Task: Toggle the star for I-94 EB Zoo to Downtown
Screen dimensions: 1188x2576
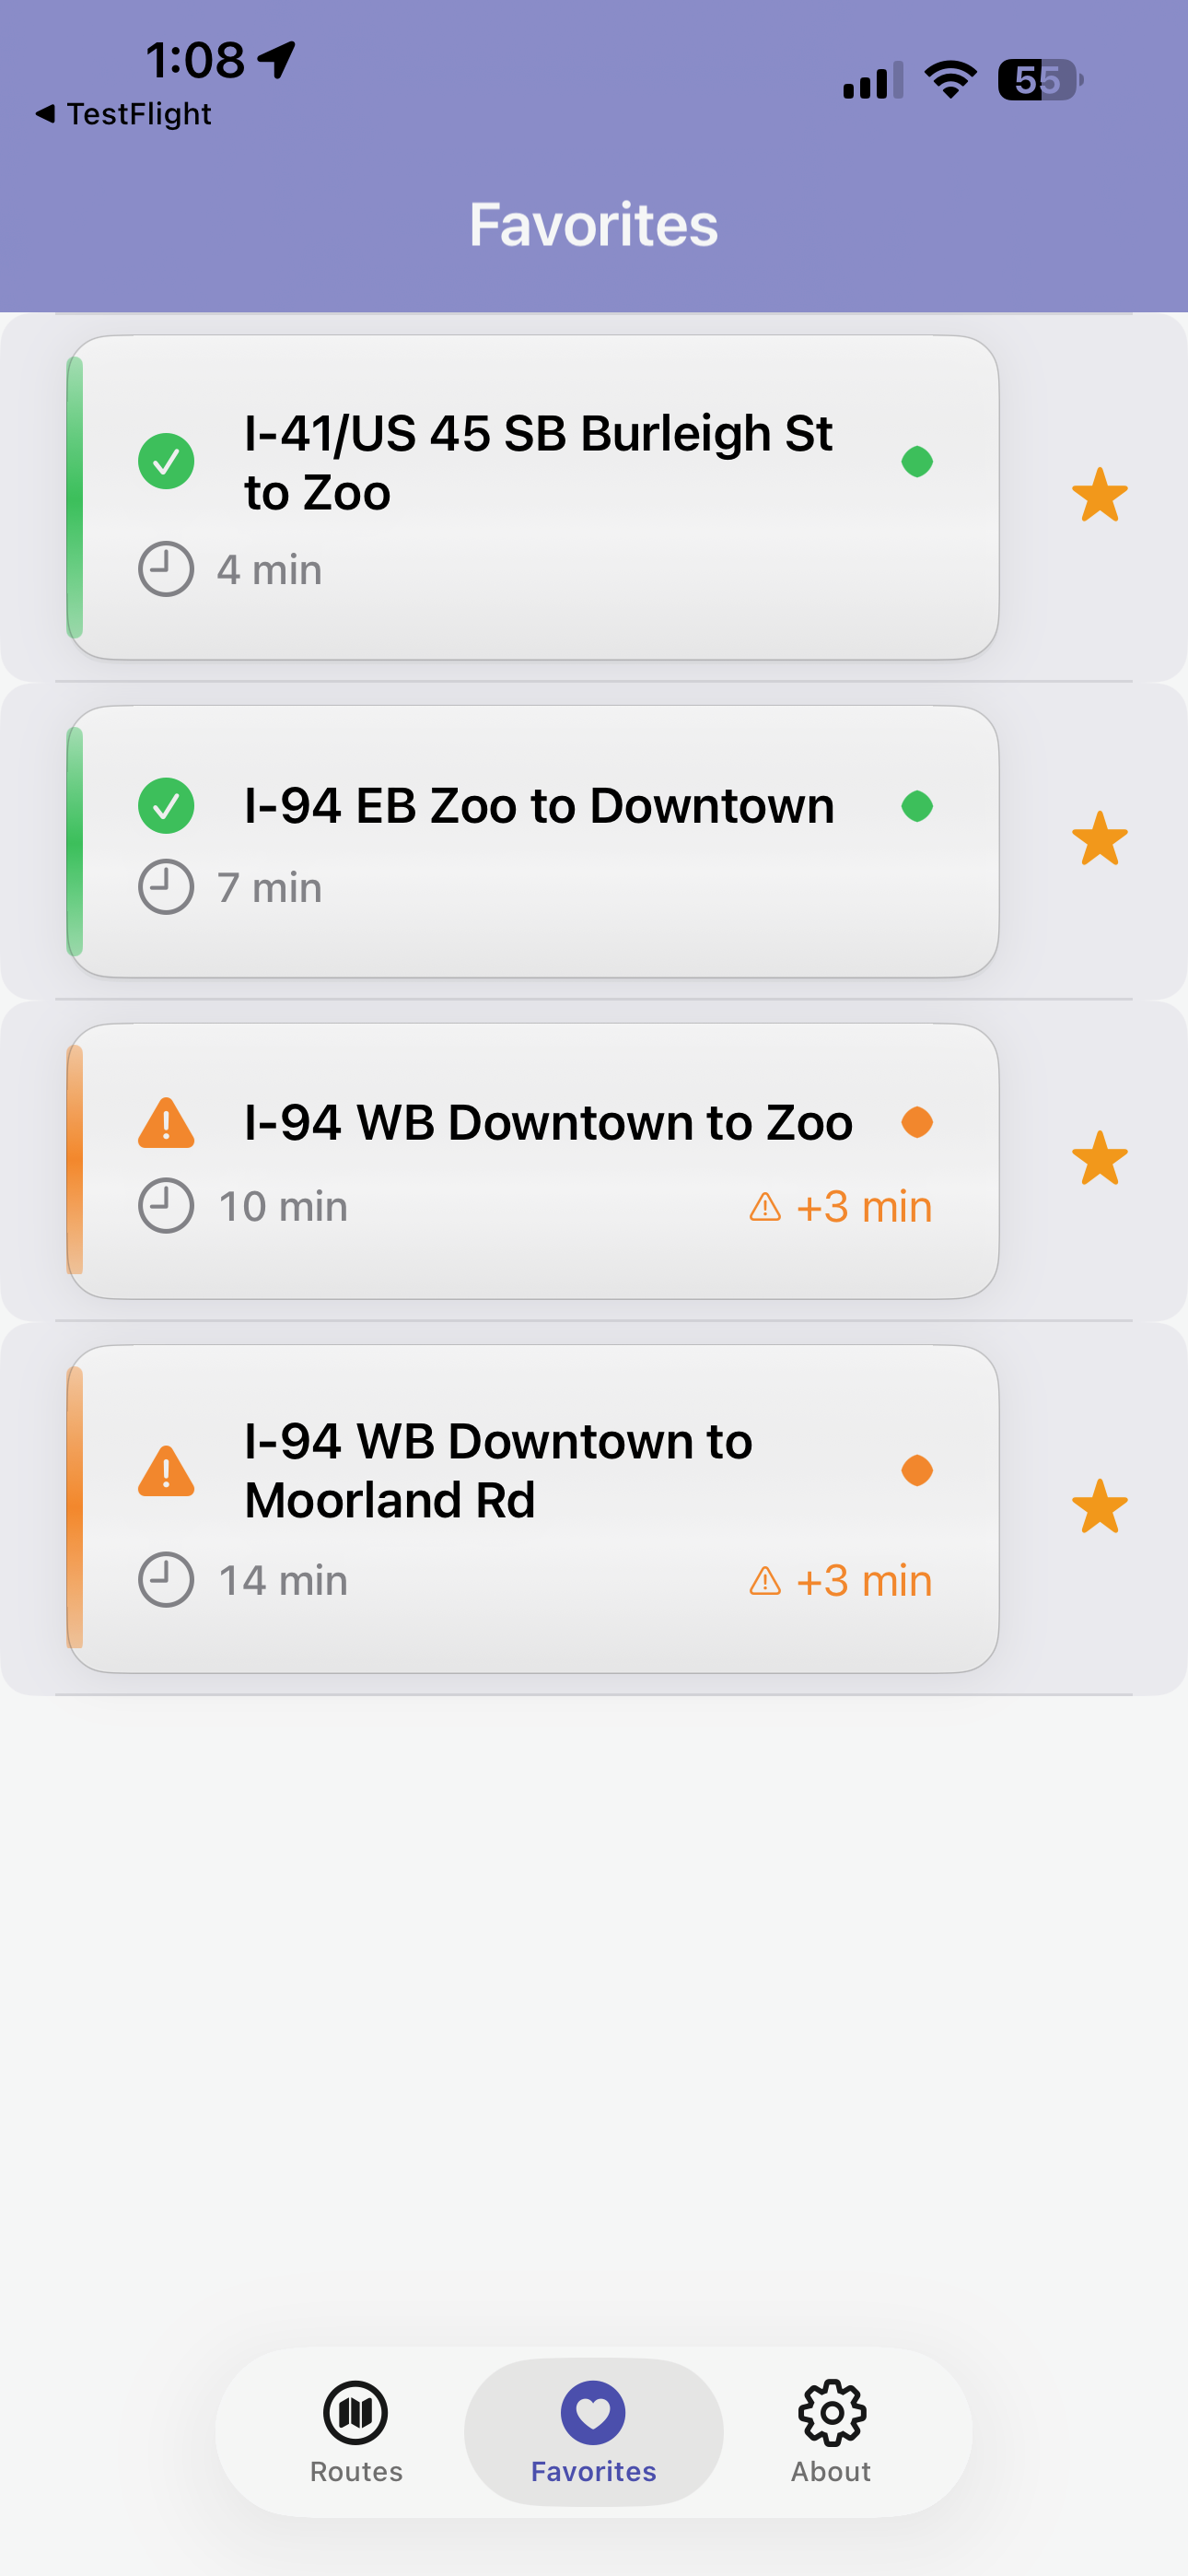Action: click(x=1099, y=838)
